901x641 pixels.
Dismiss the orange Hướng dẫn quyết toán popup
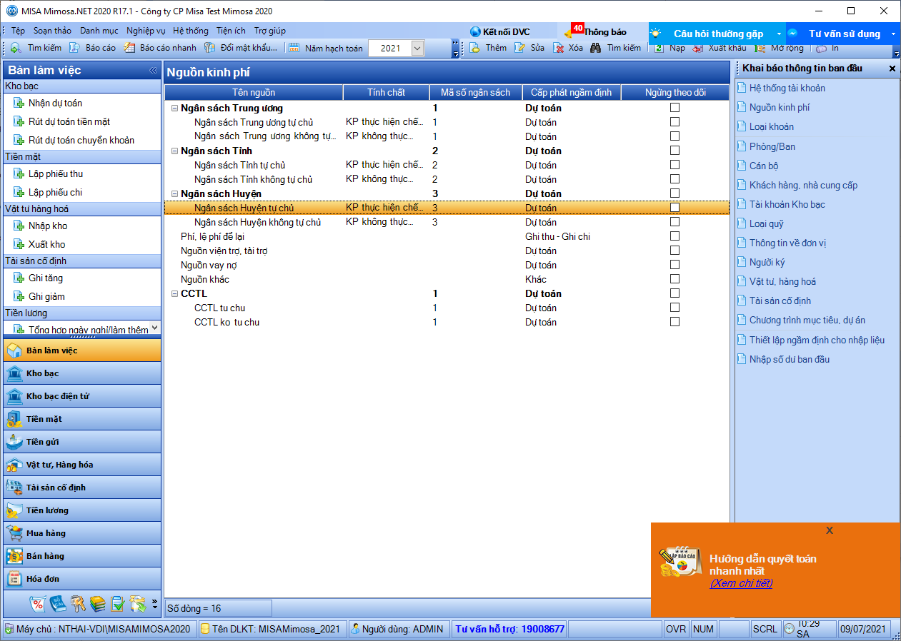click(830, 530)
